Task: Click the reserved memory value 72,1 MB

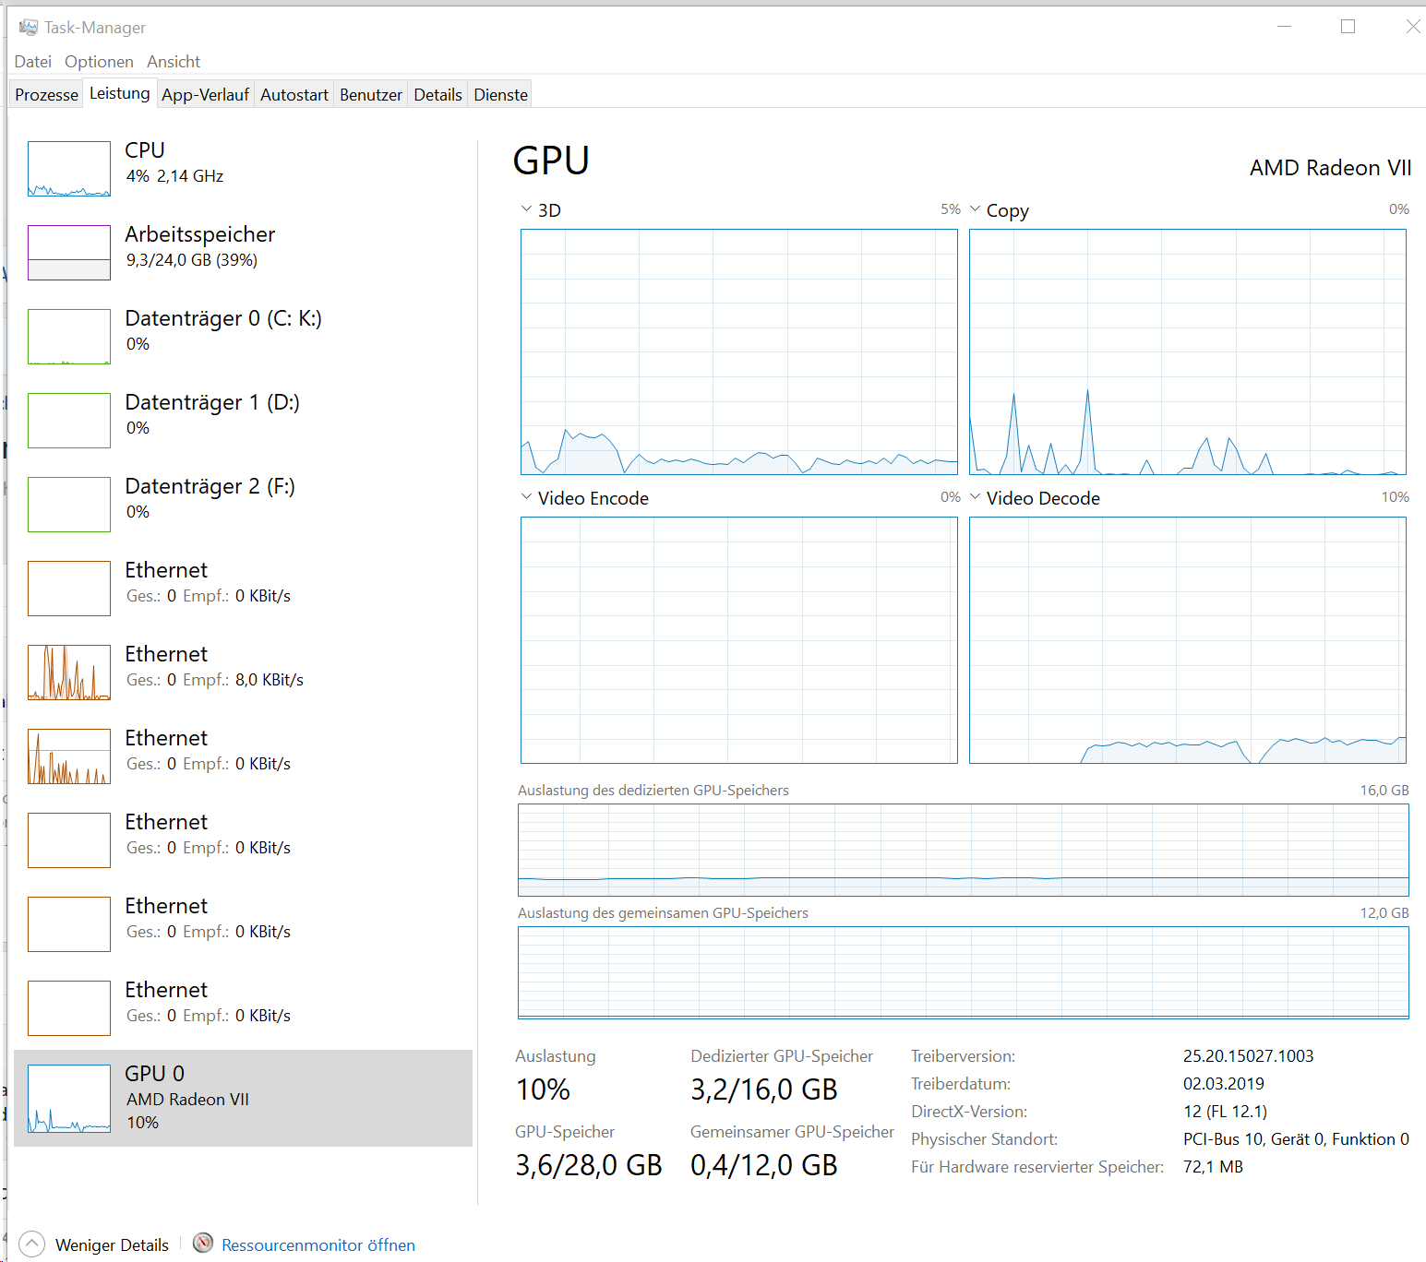Action: (1213, 1167)
